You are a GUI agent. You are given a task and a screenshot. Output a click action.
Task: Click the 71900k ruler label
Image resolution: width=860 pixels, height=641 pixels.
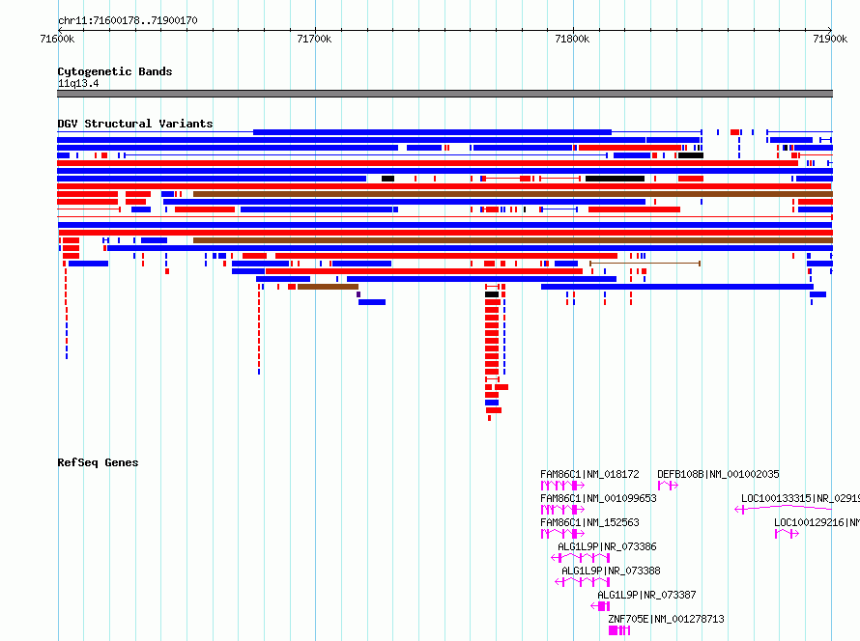tap(830, 39)
